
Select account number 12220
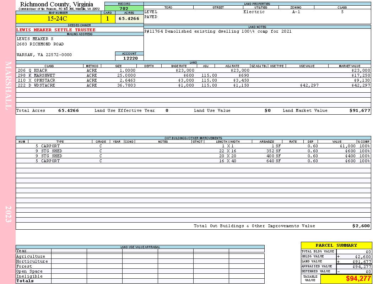(130, 58)
